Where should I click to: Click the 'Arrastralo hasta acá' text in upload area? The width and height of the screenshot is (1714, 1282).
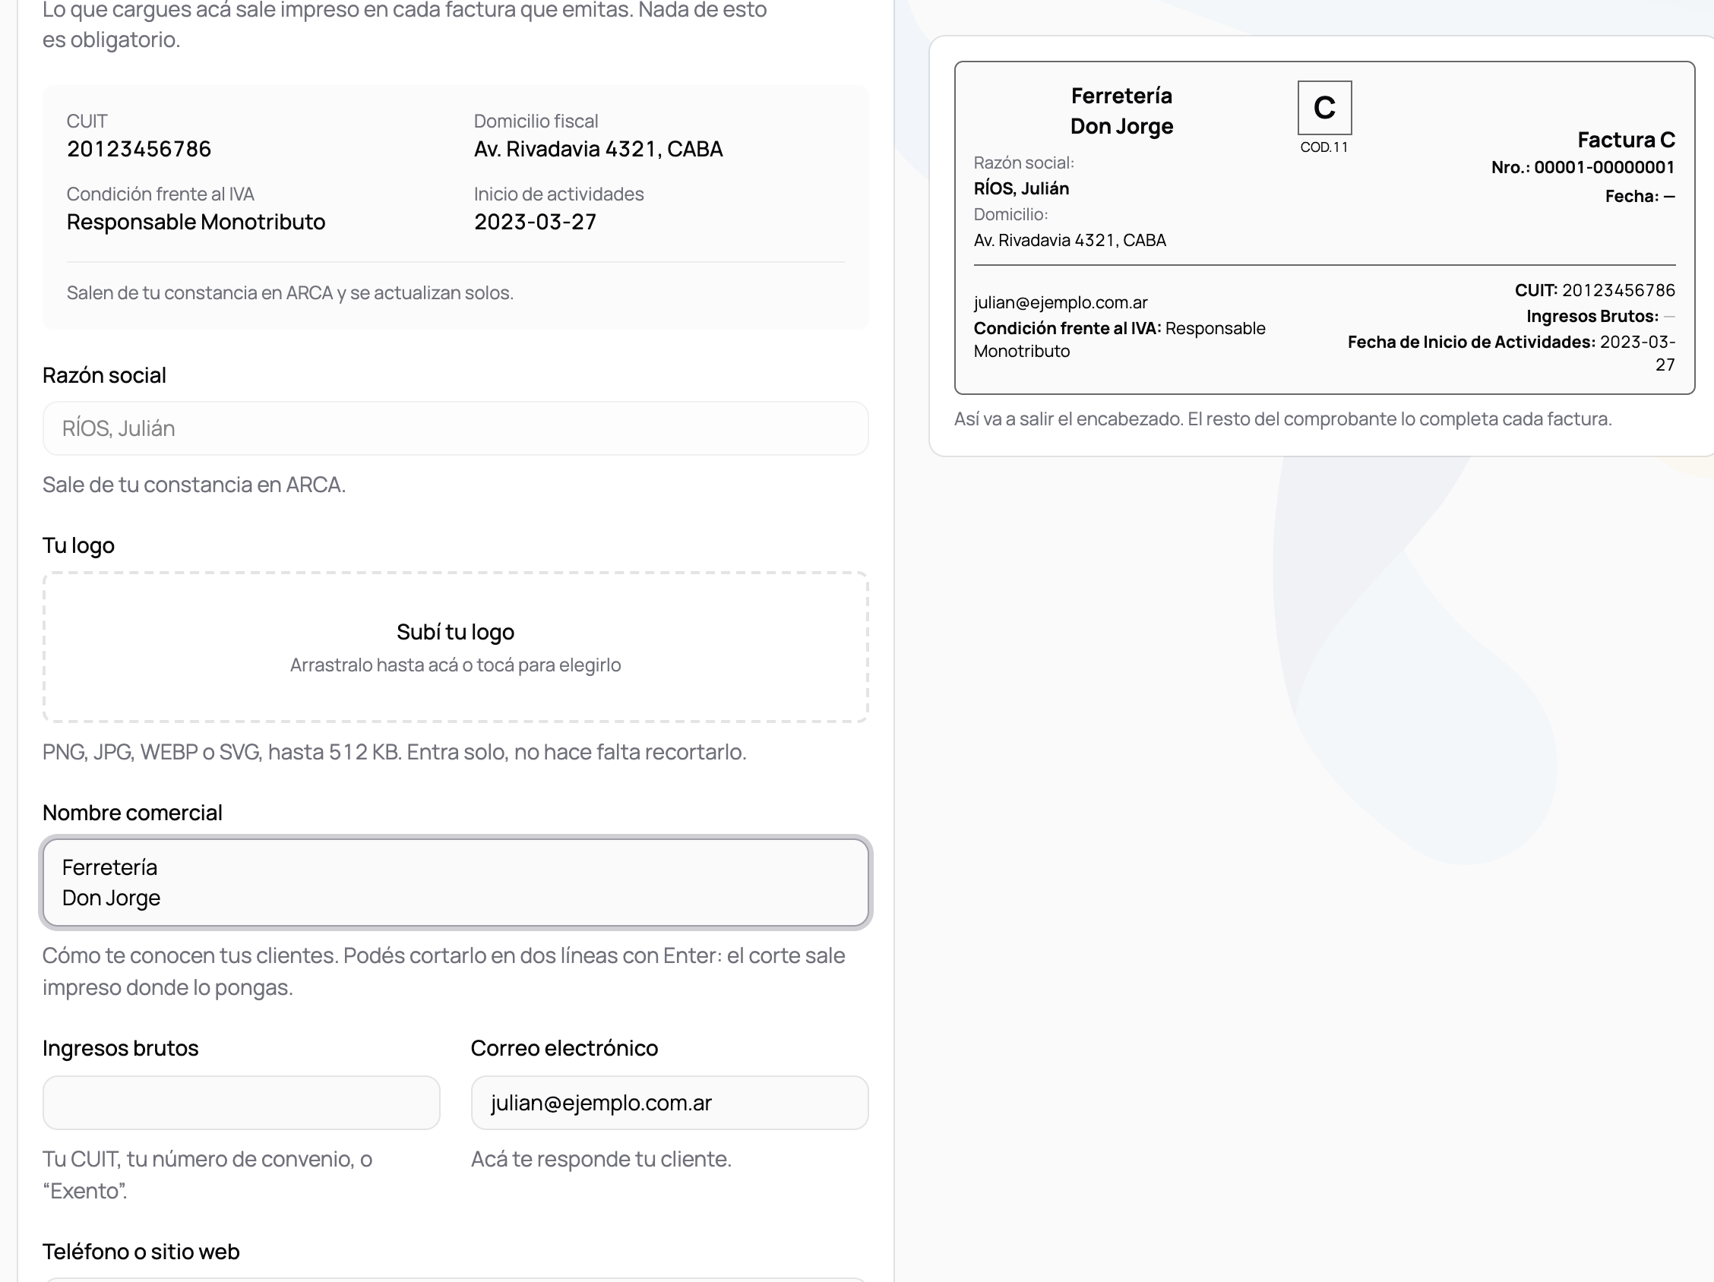[455, 665]
